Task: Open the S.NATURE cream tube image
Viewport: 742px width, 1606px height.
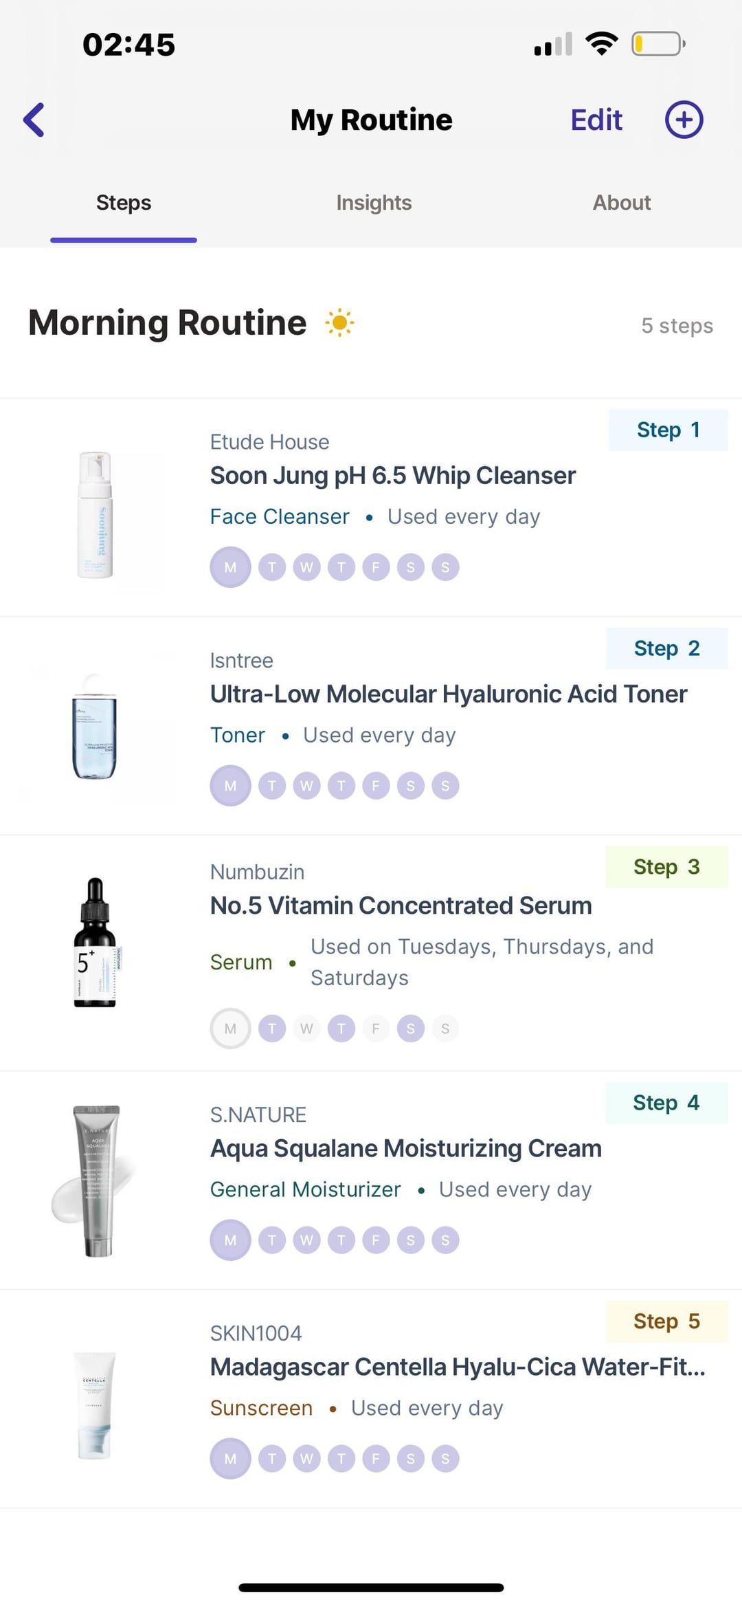Action: 95,1180
